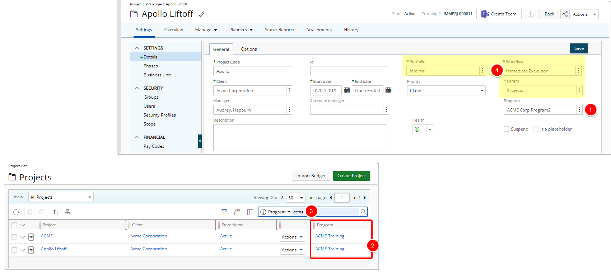
Task: Collapse the left settings panel handle
Action: click(200, 141)
